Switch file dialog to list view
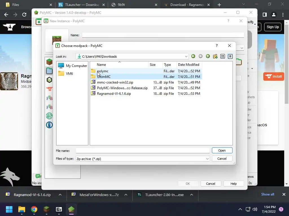289x216 pixels. click(x=223, y=56)
